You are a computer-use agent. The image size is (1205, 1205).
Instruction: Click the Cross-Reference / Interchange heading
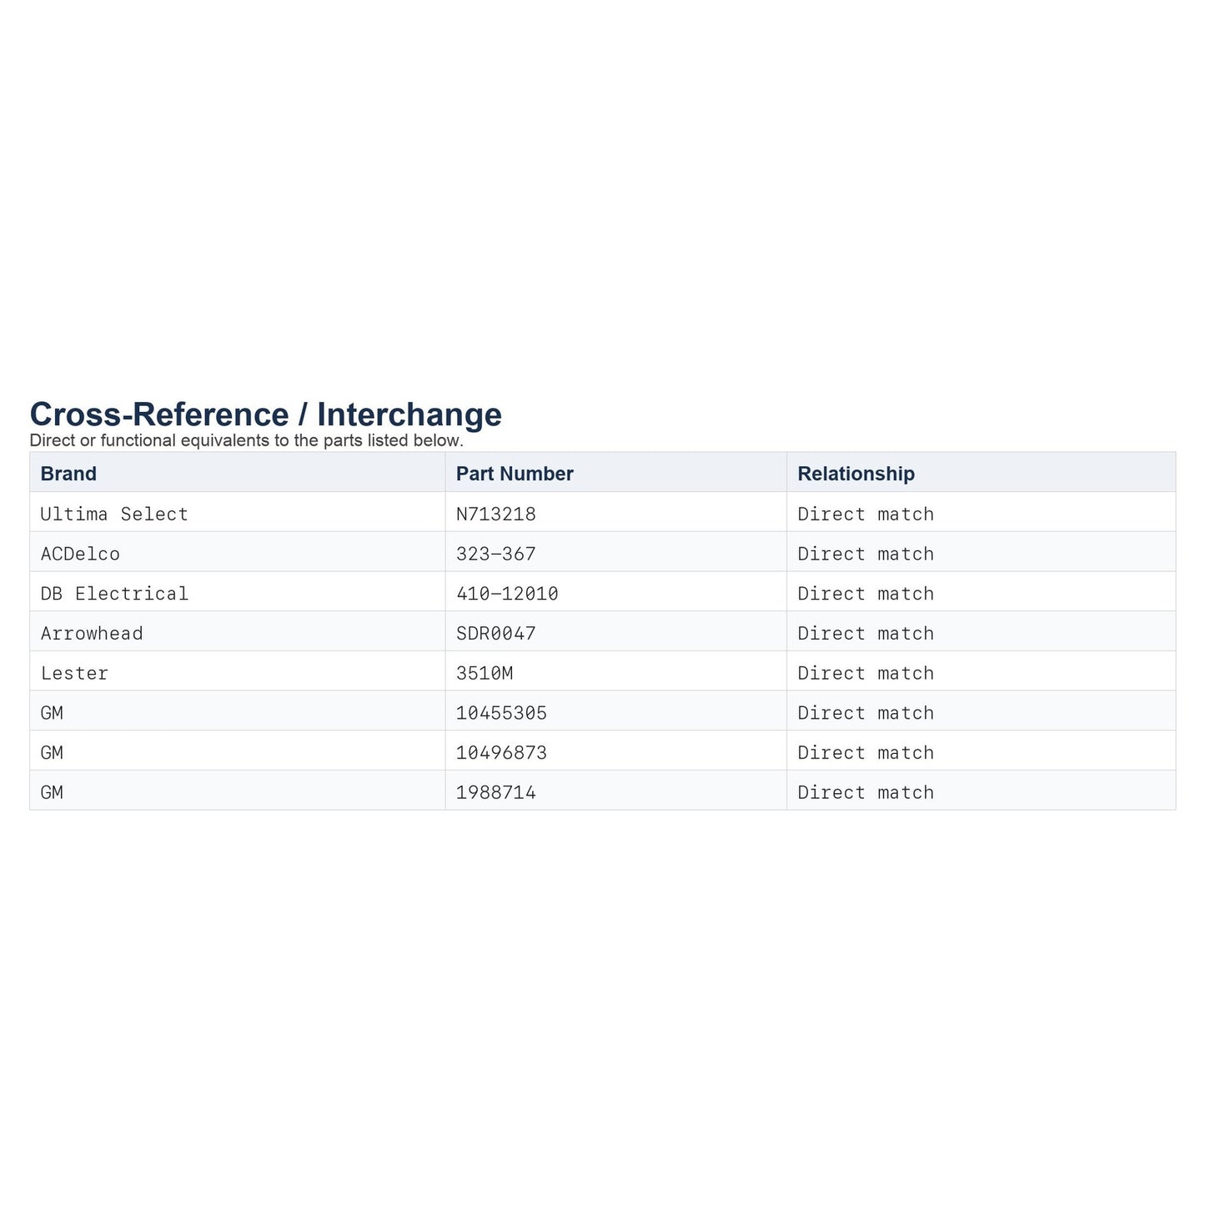(x=266, y=414)
